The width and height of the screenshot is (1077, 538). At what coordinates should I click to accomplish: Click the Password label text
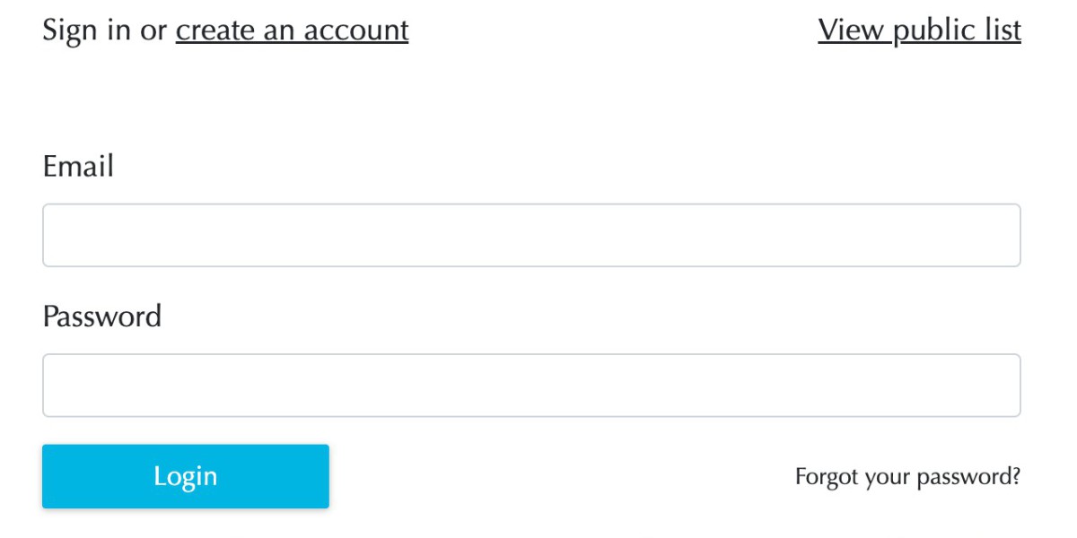pos(101,317)
